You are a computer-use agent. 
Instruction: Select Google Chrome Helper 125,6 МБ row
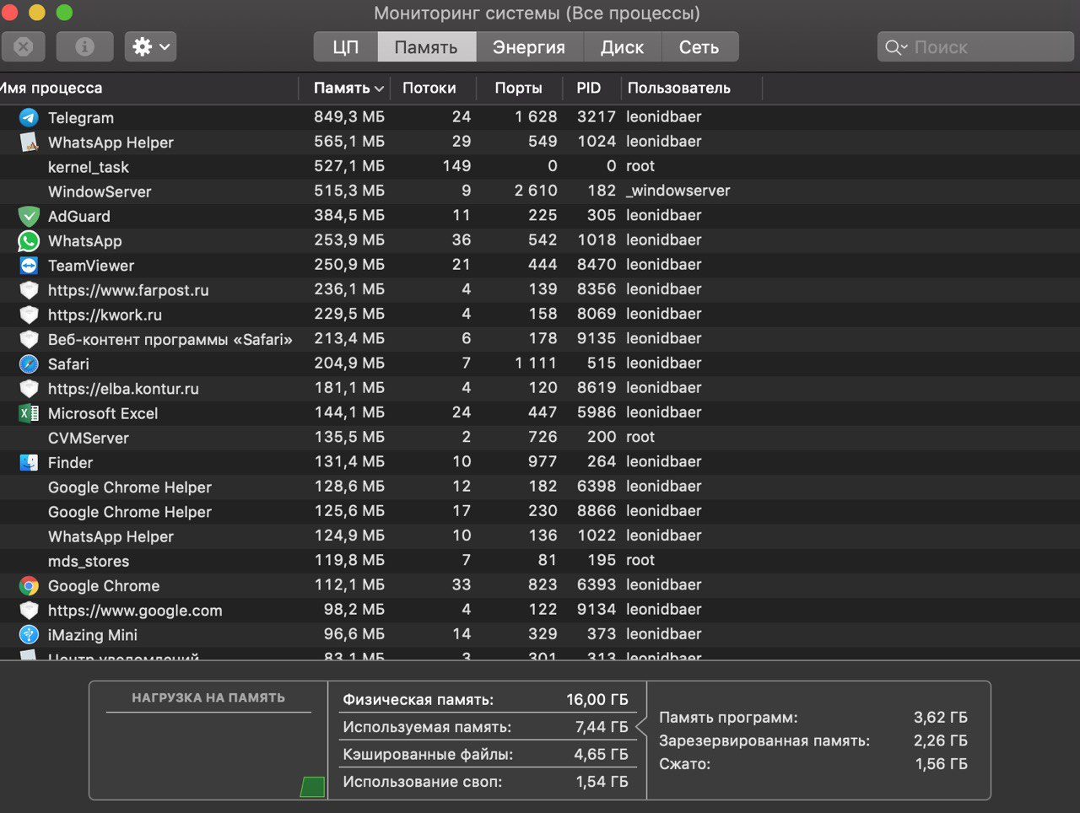[540, 511]
